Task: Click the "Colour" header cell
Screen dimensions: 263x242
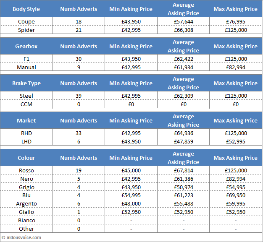Action: tap(26, 158)
